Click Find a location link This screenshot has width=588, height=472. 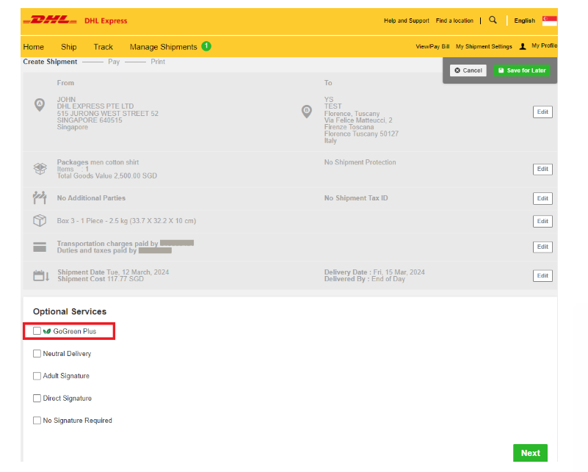click(454, 21)
